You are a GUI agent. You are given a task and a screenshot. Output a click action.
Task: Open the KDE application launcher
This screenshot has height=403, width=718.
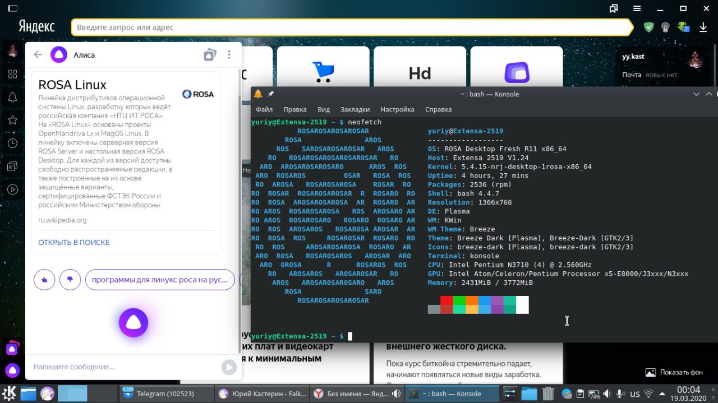pyautogui.click(x=10, y=393)
